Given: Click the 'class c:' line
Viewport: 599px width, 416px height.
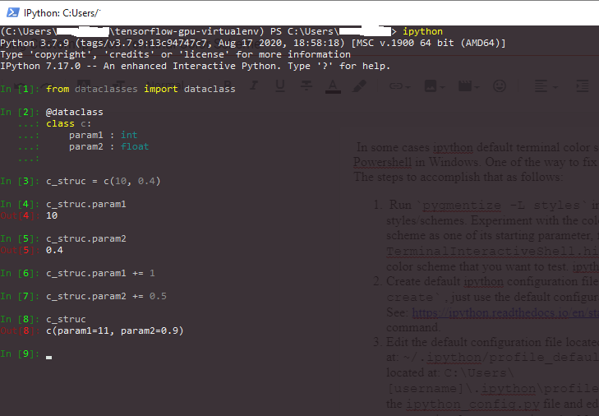Looking at the screenshot, I should click(68, 123).
